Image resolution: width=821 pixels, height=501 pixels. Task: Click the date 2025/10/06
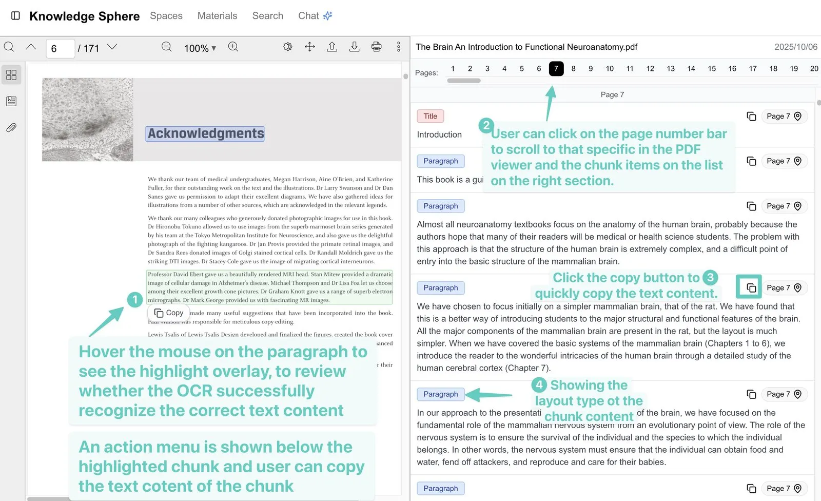coord(796,47)
